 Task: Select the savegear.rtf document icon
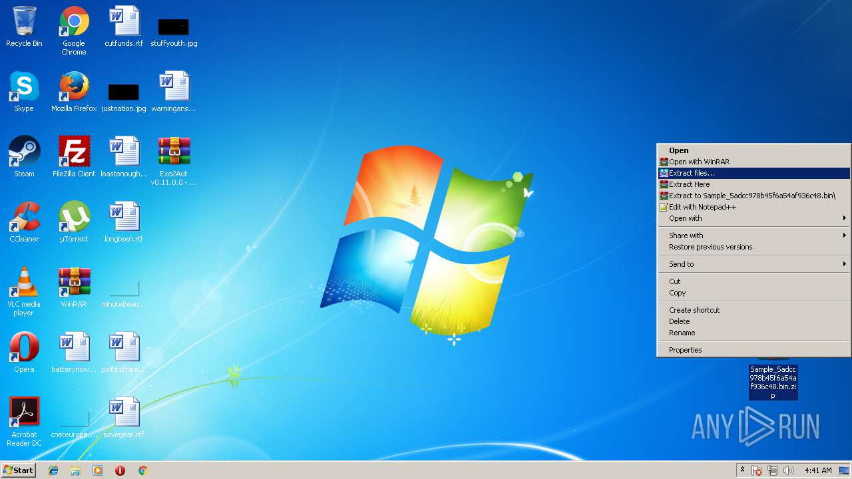[x=124, y=418]
